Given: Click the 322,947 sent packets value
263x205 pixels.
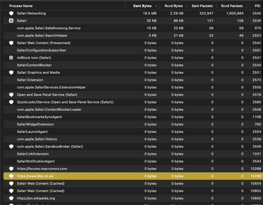Looking at the screenshot, I should coord(206,13).
